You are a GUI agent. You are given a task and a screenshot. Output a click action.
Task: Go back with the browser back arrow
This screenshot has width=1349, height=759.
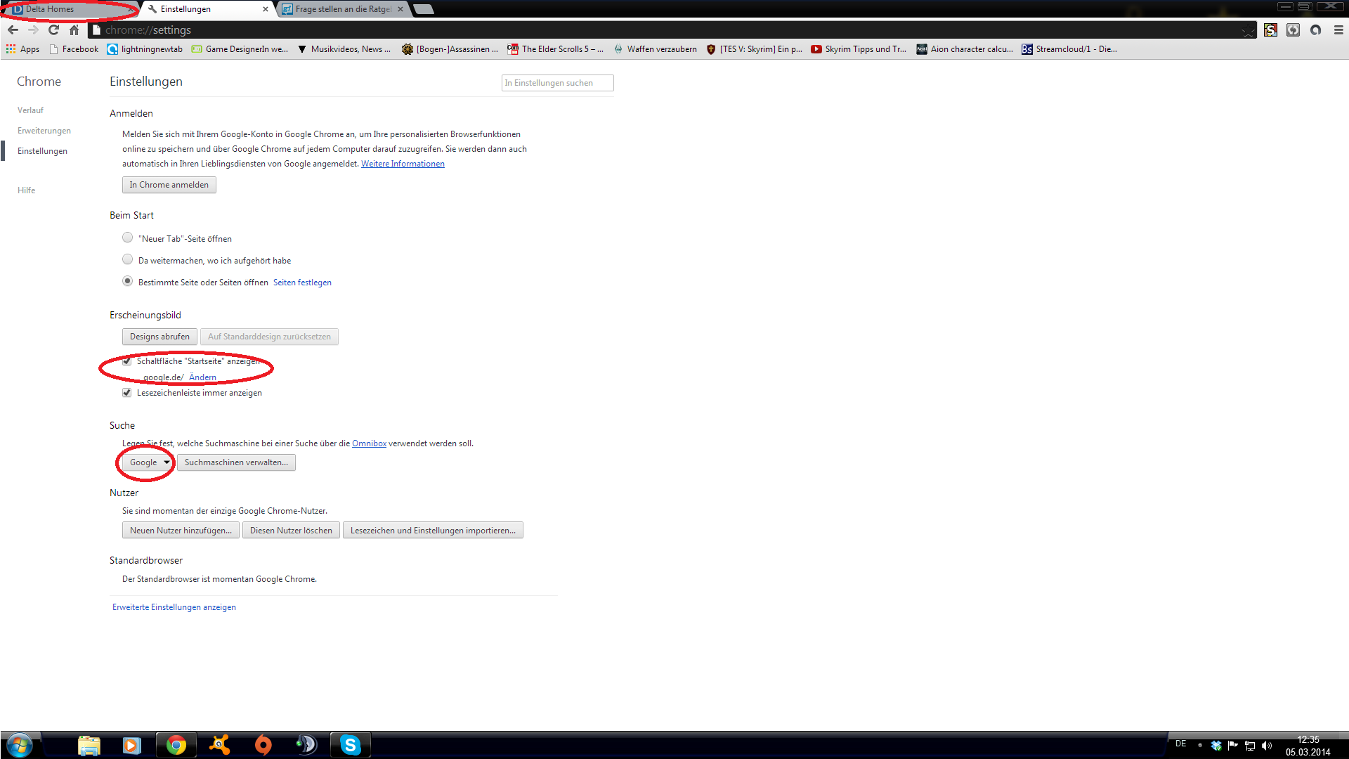(13, 30)
